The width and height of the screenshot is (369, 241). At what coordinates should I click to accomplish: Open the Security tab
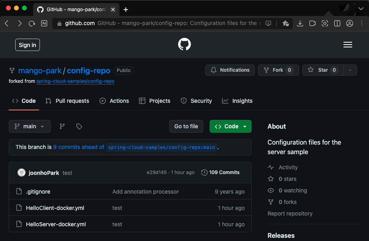[x=196, y=101]
